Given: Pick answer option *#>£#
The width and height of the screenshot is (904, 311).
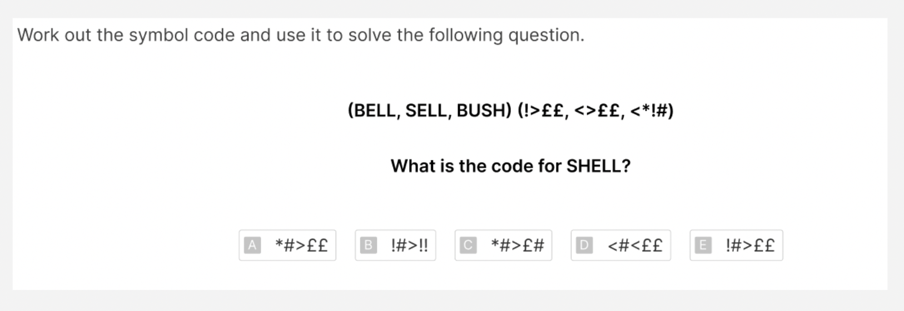Looking at the screenshot, I should tap(503, 245).
